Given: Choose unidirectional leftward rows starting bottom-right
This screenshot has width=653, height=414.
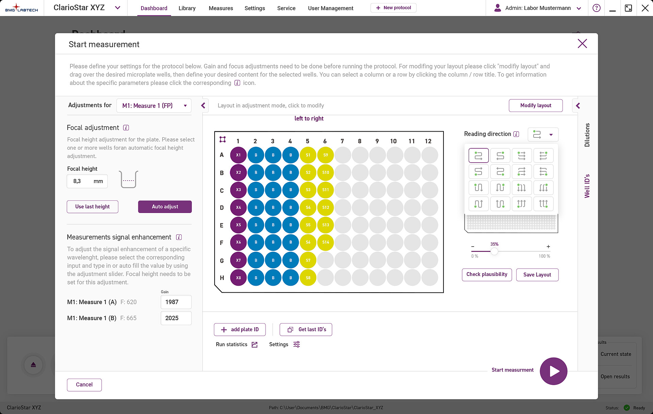Looking at the screenshot, I should (543, 171).
